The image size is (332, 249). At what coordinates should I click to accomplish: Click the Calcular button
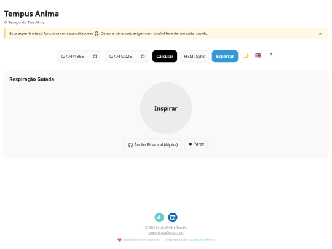[165, 57]
